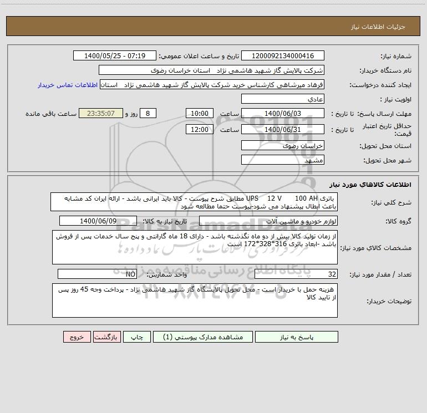
Task: Click the label شماره نیاز
Action: (396, 56)
